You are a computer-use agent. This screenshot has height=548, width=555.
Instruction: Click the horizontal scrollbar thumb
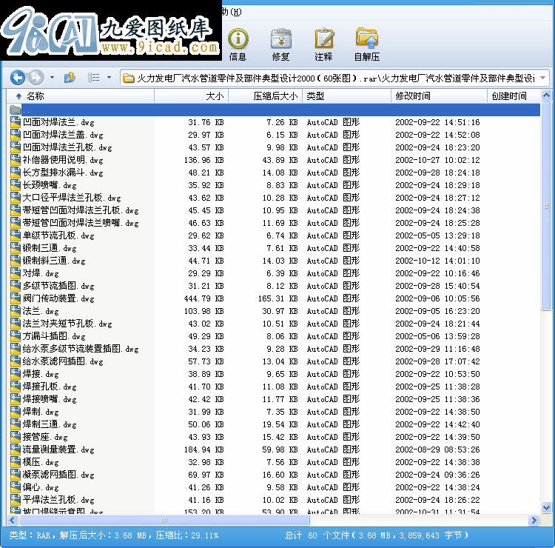(164, 520)
